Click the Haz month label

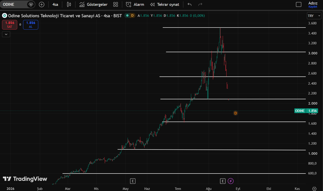147,189
